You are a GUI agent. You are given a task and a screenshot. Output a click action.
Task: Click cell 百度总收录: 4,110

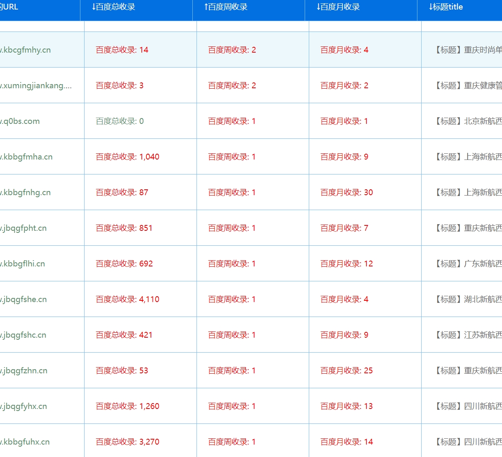coord(128,299)
